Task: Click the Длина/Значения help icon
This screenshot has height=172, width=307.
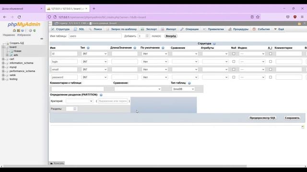Action: (135, 48)
